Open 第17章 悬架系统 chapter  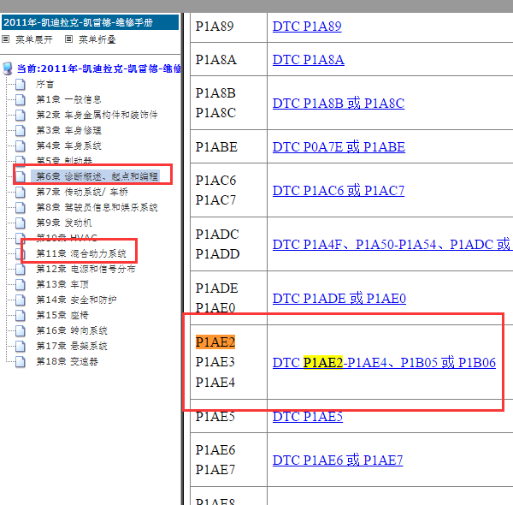click(x=72, y=346)
